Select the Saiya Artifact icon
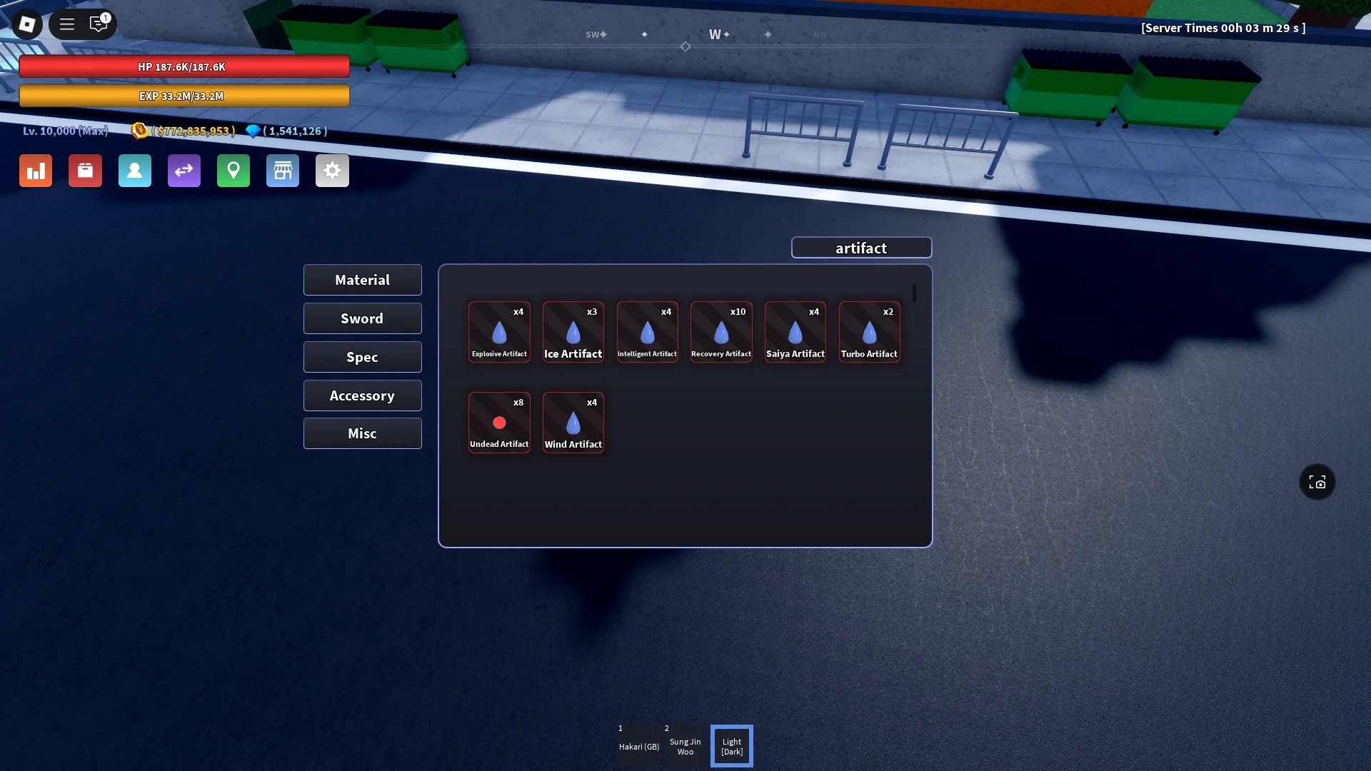The height and width of the screenshot is (771, 1371). click(x=795, y=331)
